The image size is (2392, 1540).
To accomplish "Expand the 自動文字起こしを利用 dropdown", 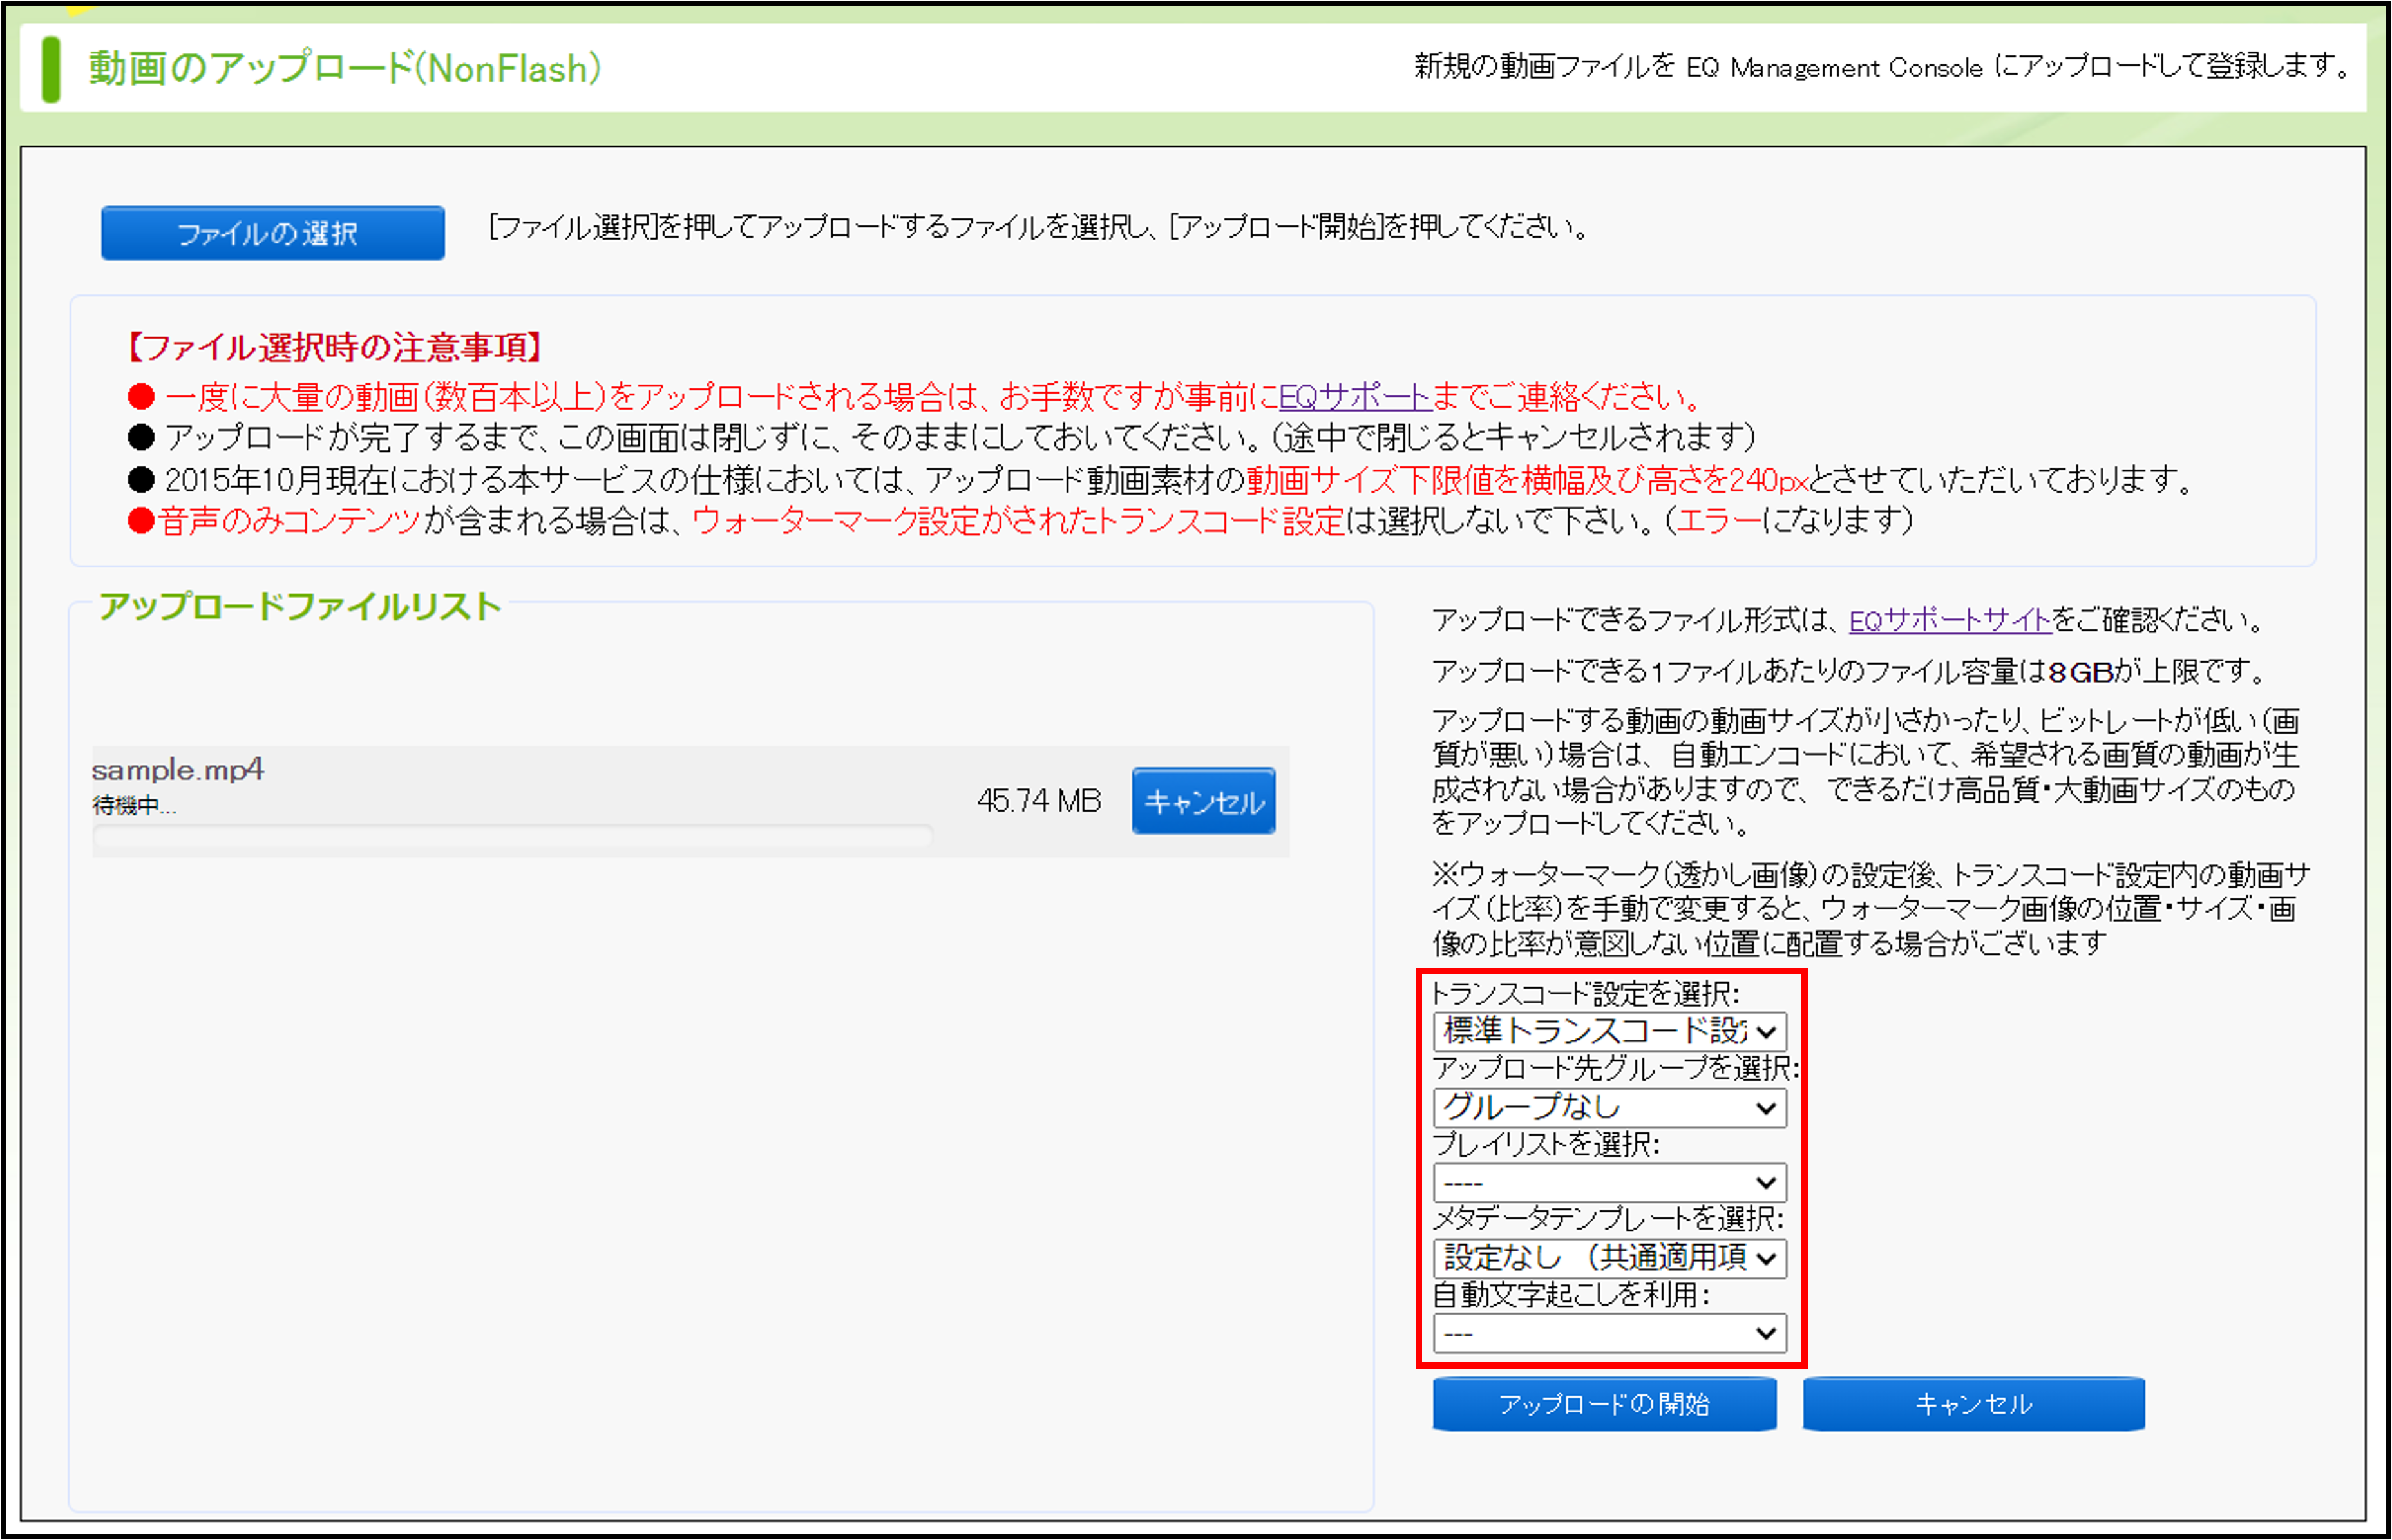I will coord(1609,1333).
